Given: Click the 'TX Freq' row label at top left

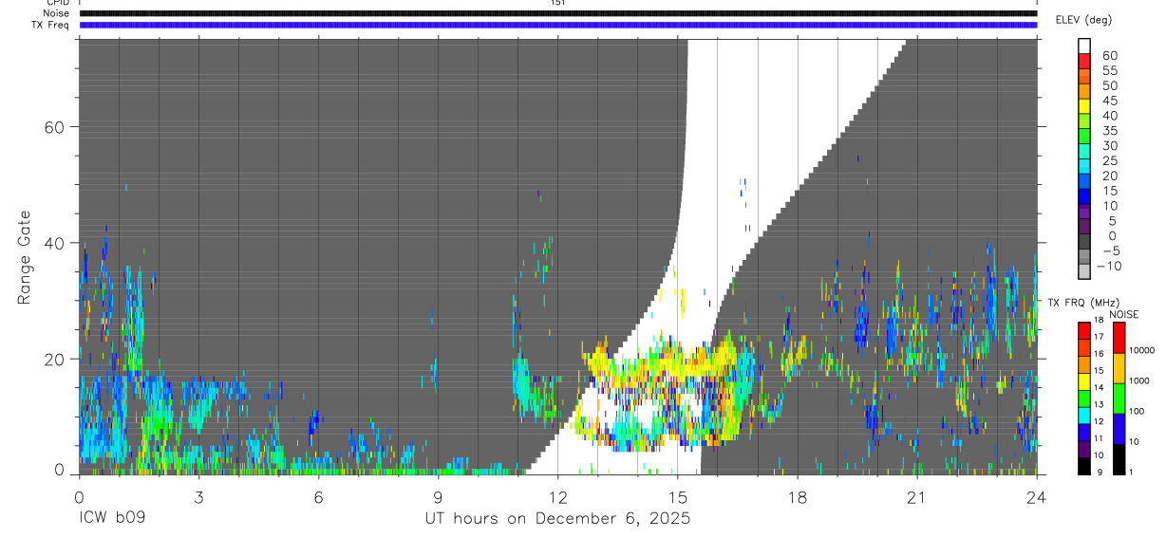Looking at the screenshot, I should tap(52, 25).
